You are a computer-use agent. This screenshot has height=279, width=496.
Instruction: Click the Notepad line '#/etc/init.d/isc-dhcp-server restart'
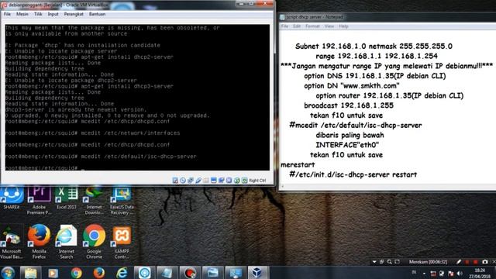coord(353,174)
